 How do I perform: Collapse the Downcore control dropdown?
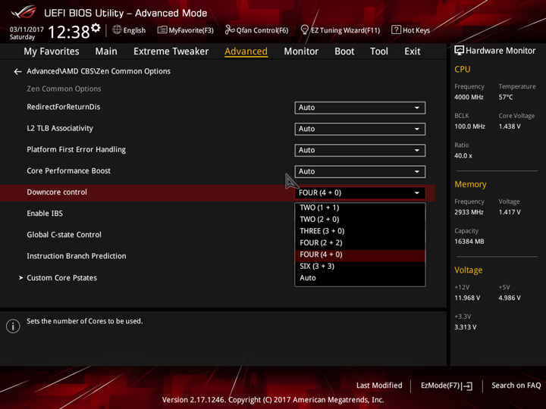tap(359, 193)
